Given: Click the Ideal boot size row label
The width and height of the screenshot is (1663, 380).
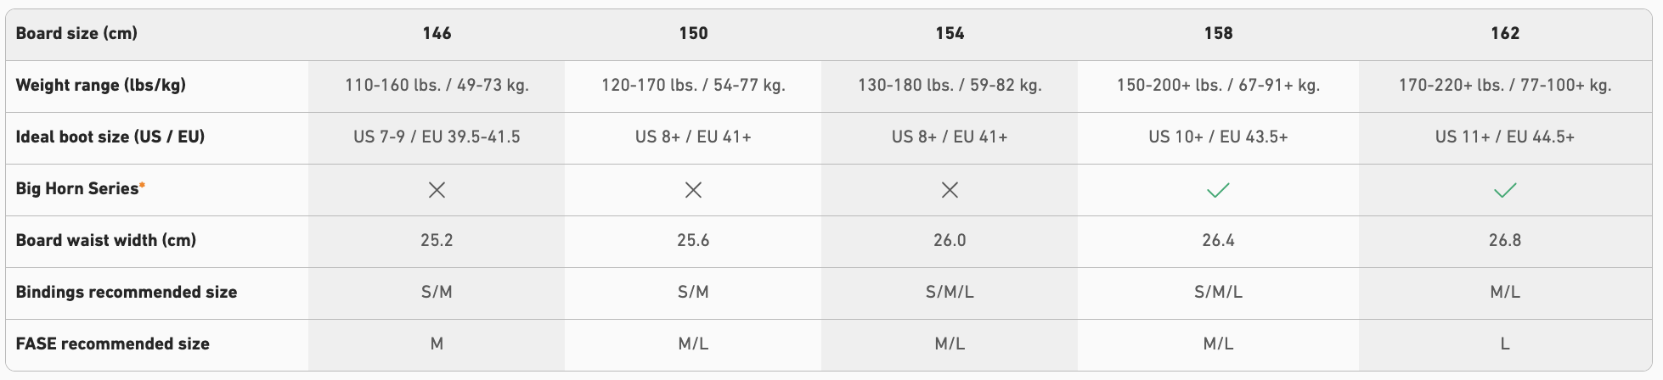Looking at the screenshot, I should point(110,137).
